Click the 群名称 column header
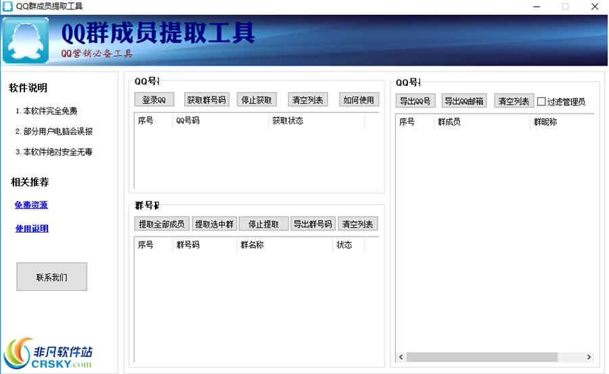Viewport: 609px width, 374px height. (x=284, y=245)
